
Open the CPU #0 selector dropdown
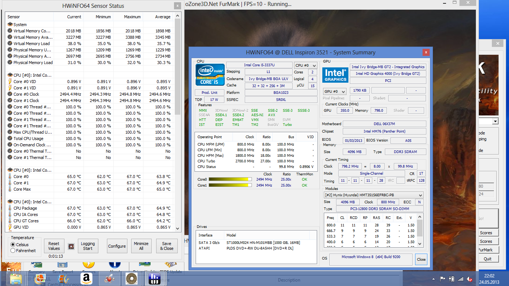306,65
